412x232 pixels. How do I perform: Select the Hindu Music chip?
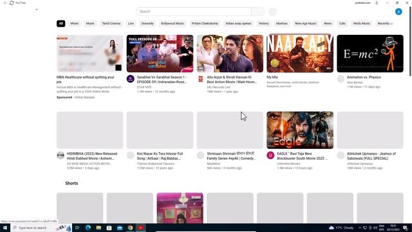[361, 23]
